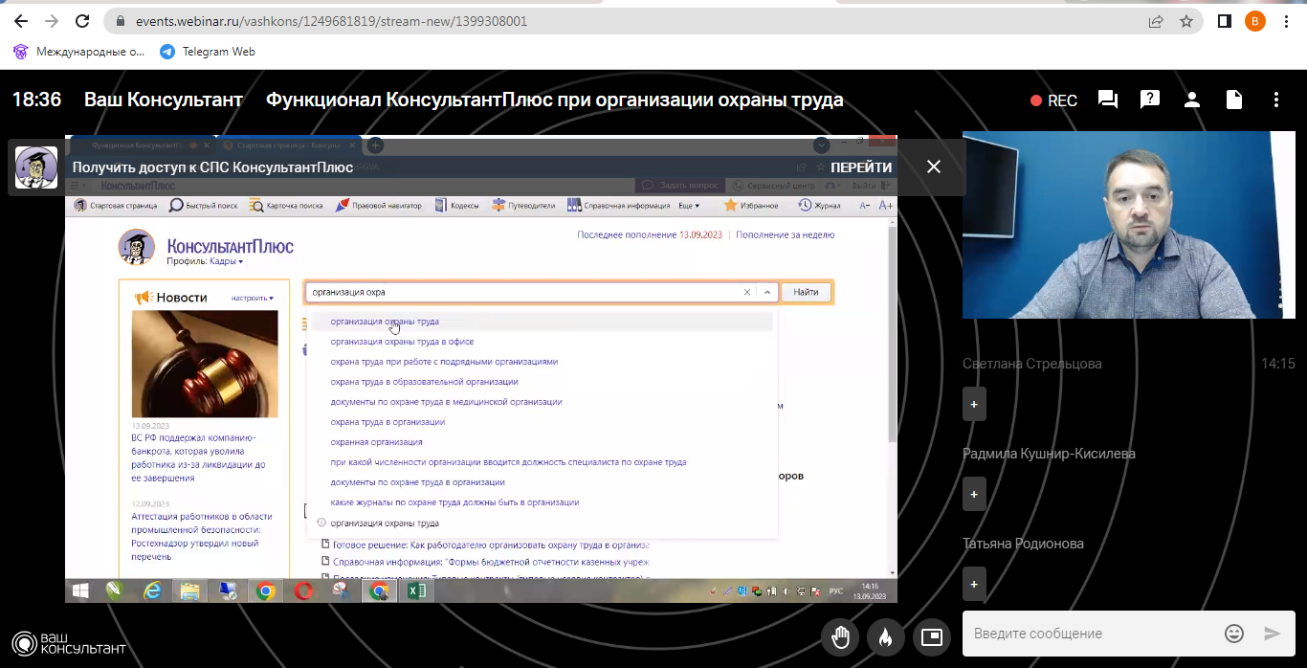Open Журнал in shared screen toolbar
Viewport: 1307px width, 668px height.
tap(820, 206)
